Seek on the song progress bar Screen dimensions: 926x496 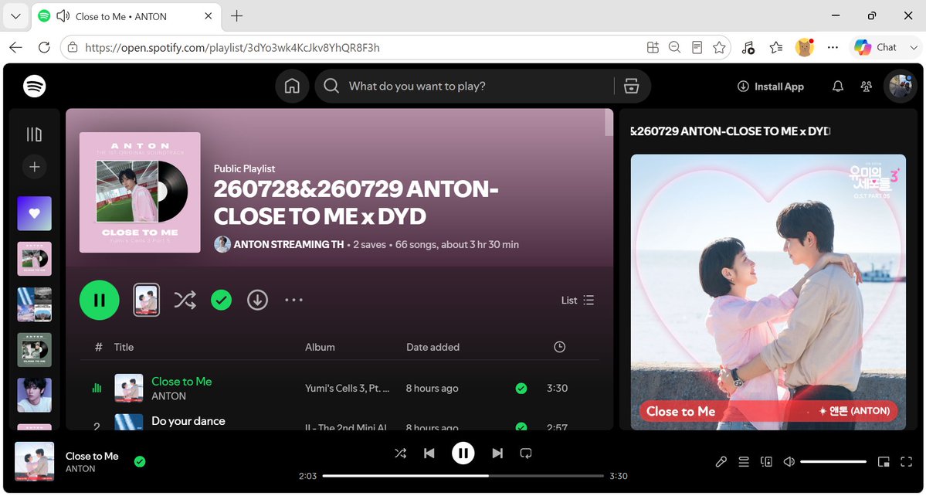(463, 476)
